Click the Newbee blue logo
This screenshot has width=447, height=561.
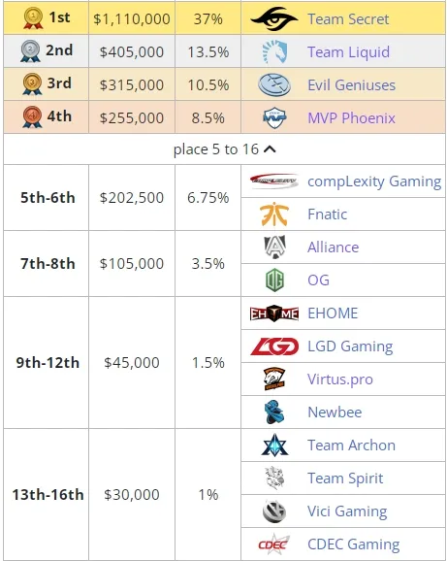274,412
